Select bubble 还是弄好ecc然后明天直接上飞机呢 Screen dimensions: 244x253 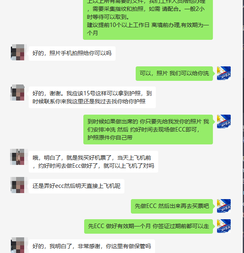77,186
